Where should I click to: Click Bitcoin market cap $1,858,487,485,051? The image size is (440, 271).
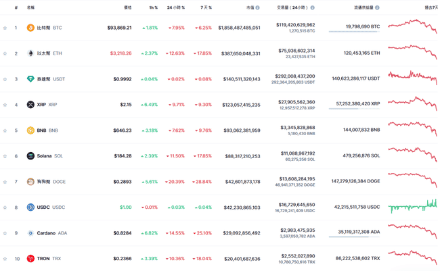(x=240, y=28)
